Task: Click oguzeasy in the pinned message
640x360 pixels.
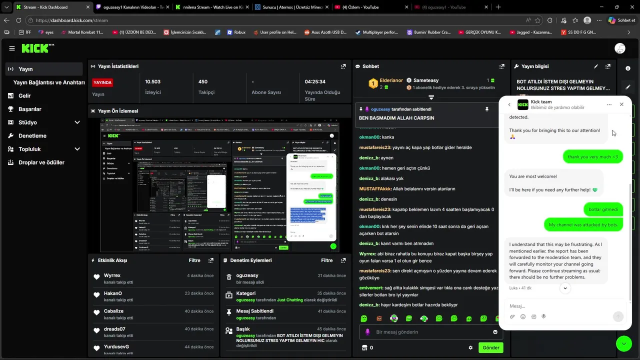Action: pyautogui.click(x=380, y=109)
